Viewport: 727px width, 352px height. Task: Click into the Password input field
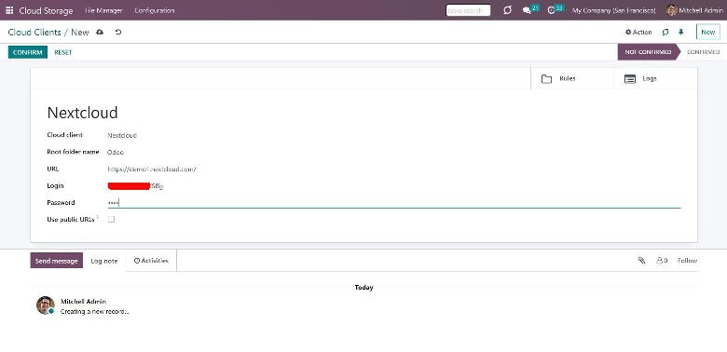394,202
